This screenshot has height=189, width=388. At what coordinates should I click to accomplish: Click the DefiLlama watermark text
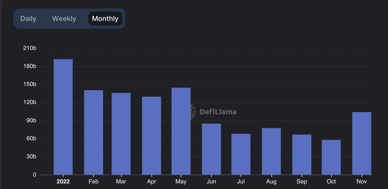[x=218, y=112]
